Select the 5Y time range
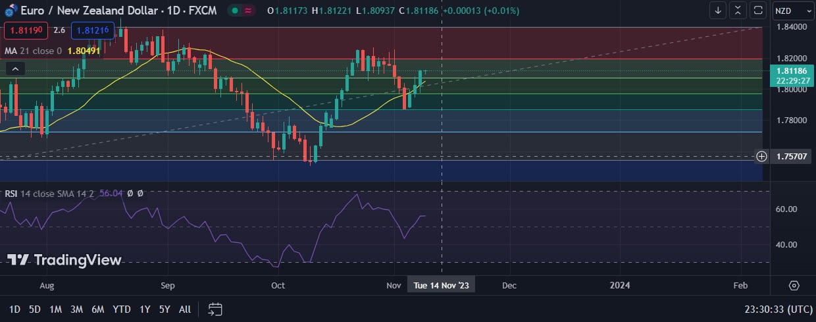This screenshot has height=322, width=816. tap(165, 309)
